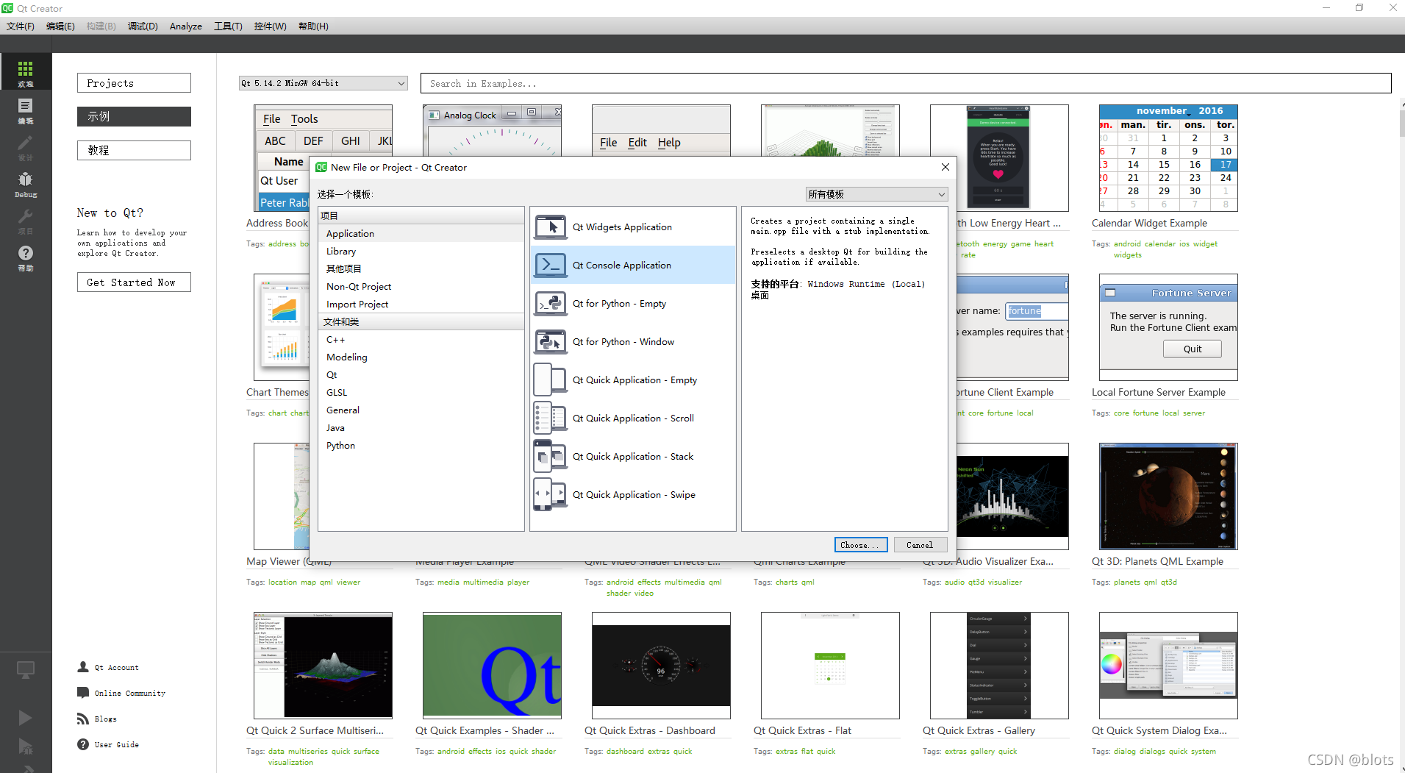Viewport: 1405px width, 773px height.
Task: Click the calendar tag under Calendar Widget
Action: (1160, 244)
